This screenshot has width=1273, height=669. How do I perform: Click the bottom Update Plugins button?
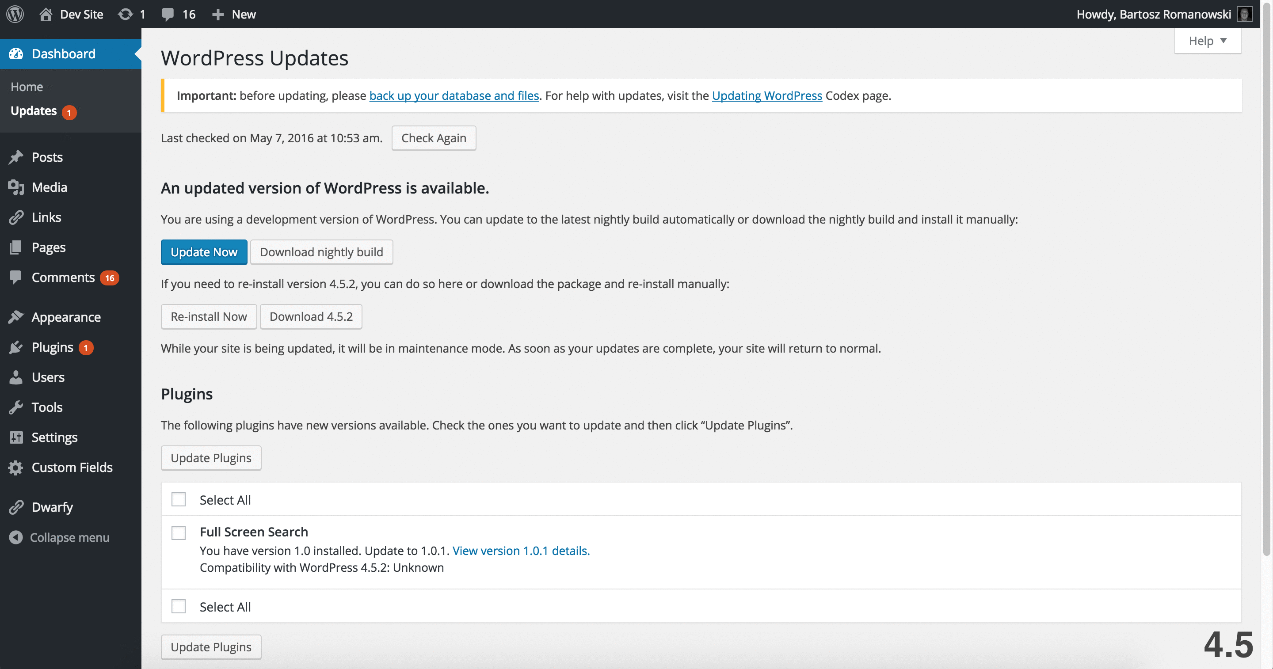point(211,647)
